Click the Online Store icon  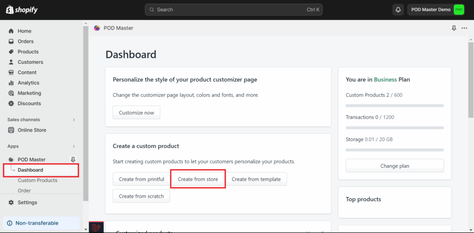tap(11, 130)
